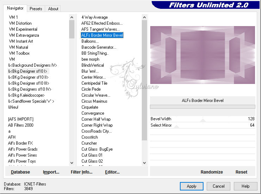Select &<Bkg Designers sf10 IV> category
The image size is (261, 194).
pyautogui.click(x=30, y=89)
